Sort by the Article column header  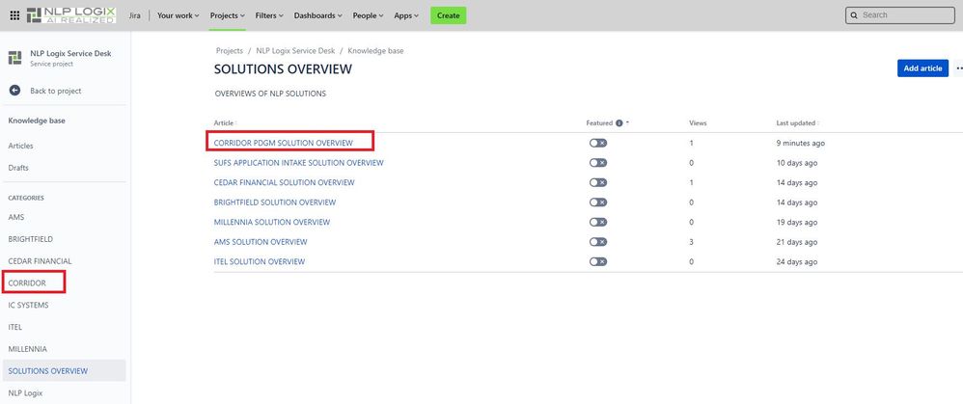(226, 123)
